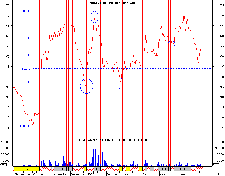
Task: Click the 61.8% Fibonacci label
Action: (x=26, y=82)
